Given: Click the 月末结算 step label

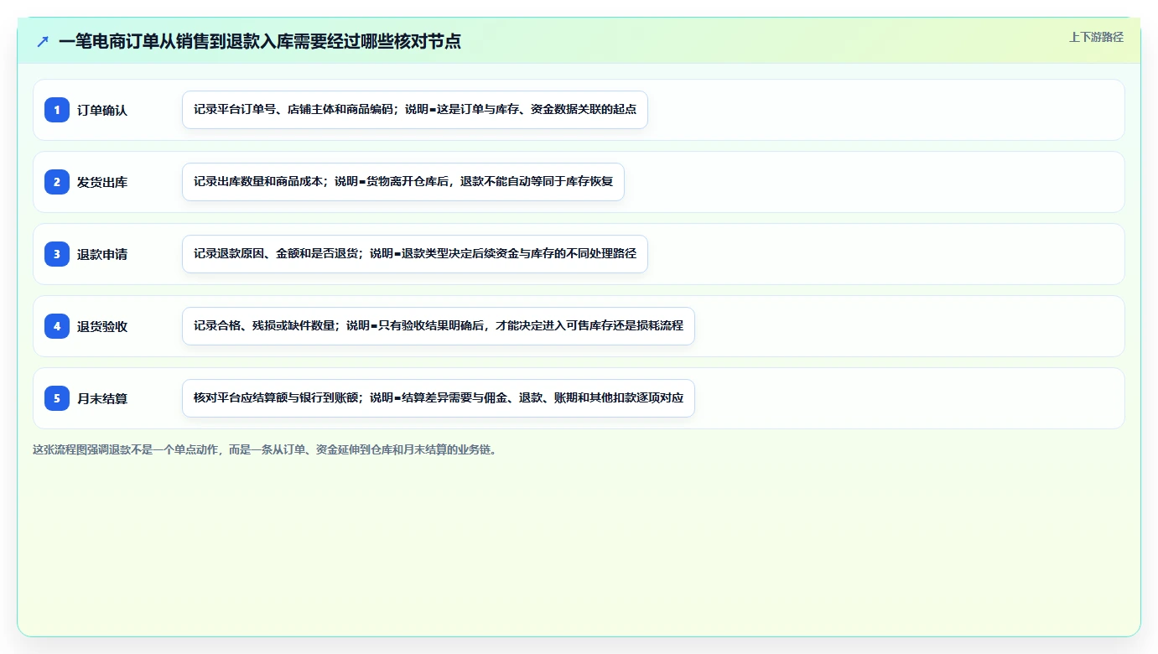Looking at the screenshot, I should 102,398.
